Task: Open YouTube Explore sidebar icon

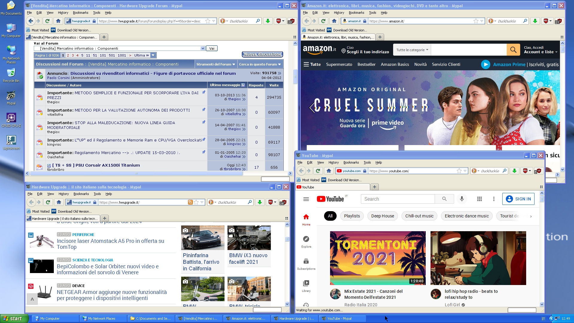Action: [x=306, y=242]
